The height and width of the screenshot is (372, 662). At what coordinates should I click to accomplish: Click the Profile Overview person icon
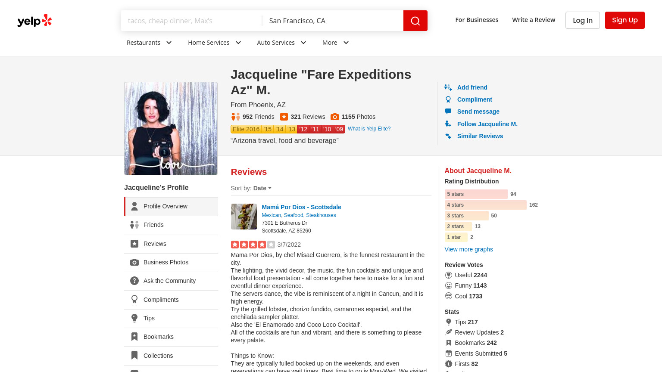(134, 206)
